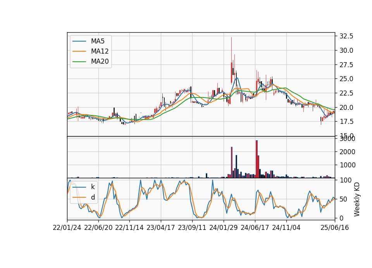Click the 22/01/24 date tick label
Viewport: 372px width, 268px height.
[67, 228]
